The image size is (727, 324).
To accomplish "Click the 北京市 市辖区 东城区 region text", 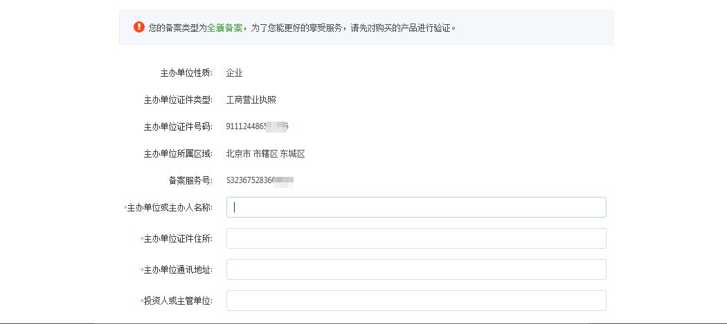I will [x=265, y=154].
